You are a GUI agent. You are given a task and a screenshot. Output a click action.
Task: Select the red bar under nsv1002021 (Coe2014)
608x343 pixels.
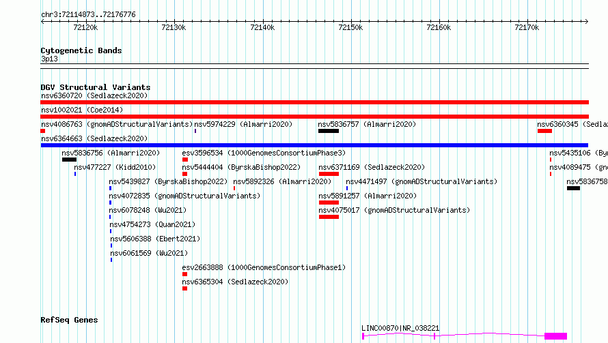click(314, 117)
